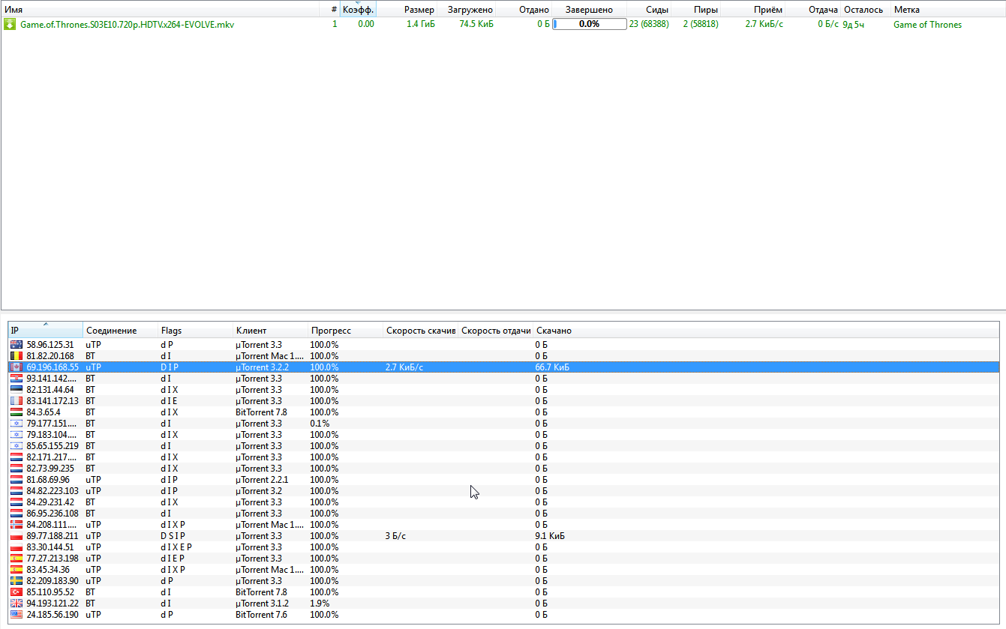This screenshot has width=1006, height=629.
Task: Click the 66.7 КиБ downloaded value
Action: 552,367
